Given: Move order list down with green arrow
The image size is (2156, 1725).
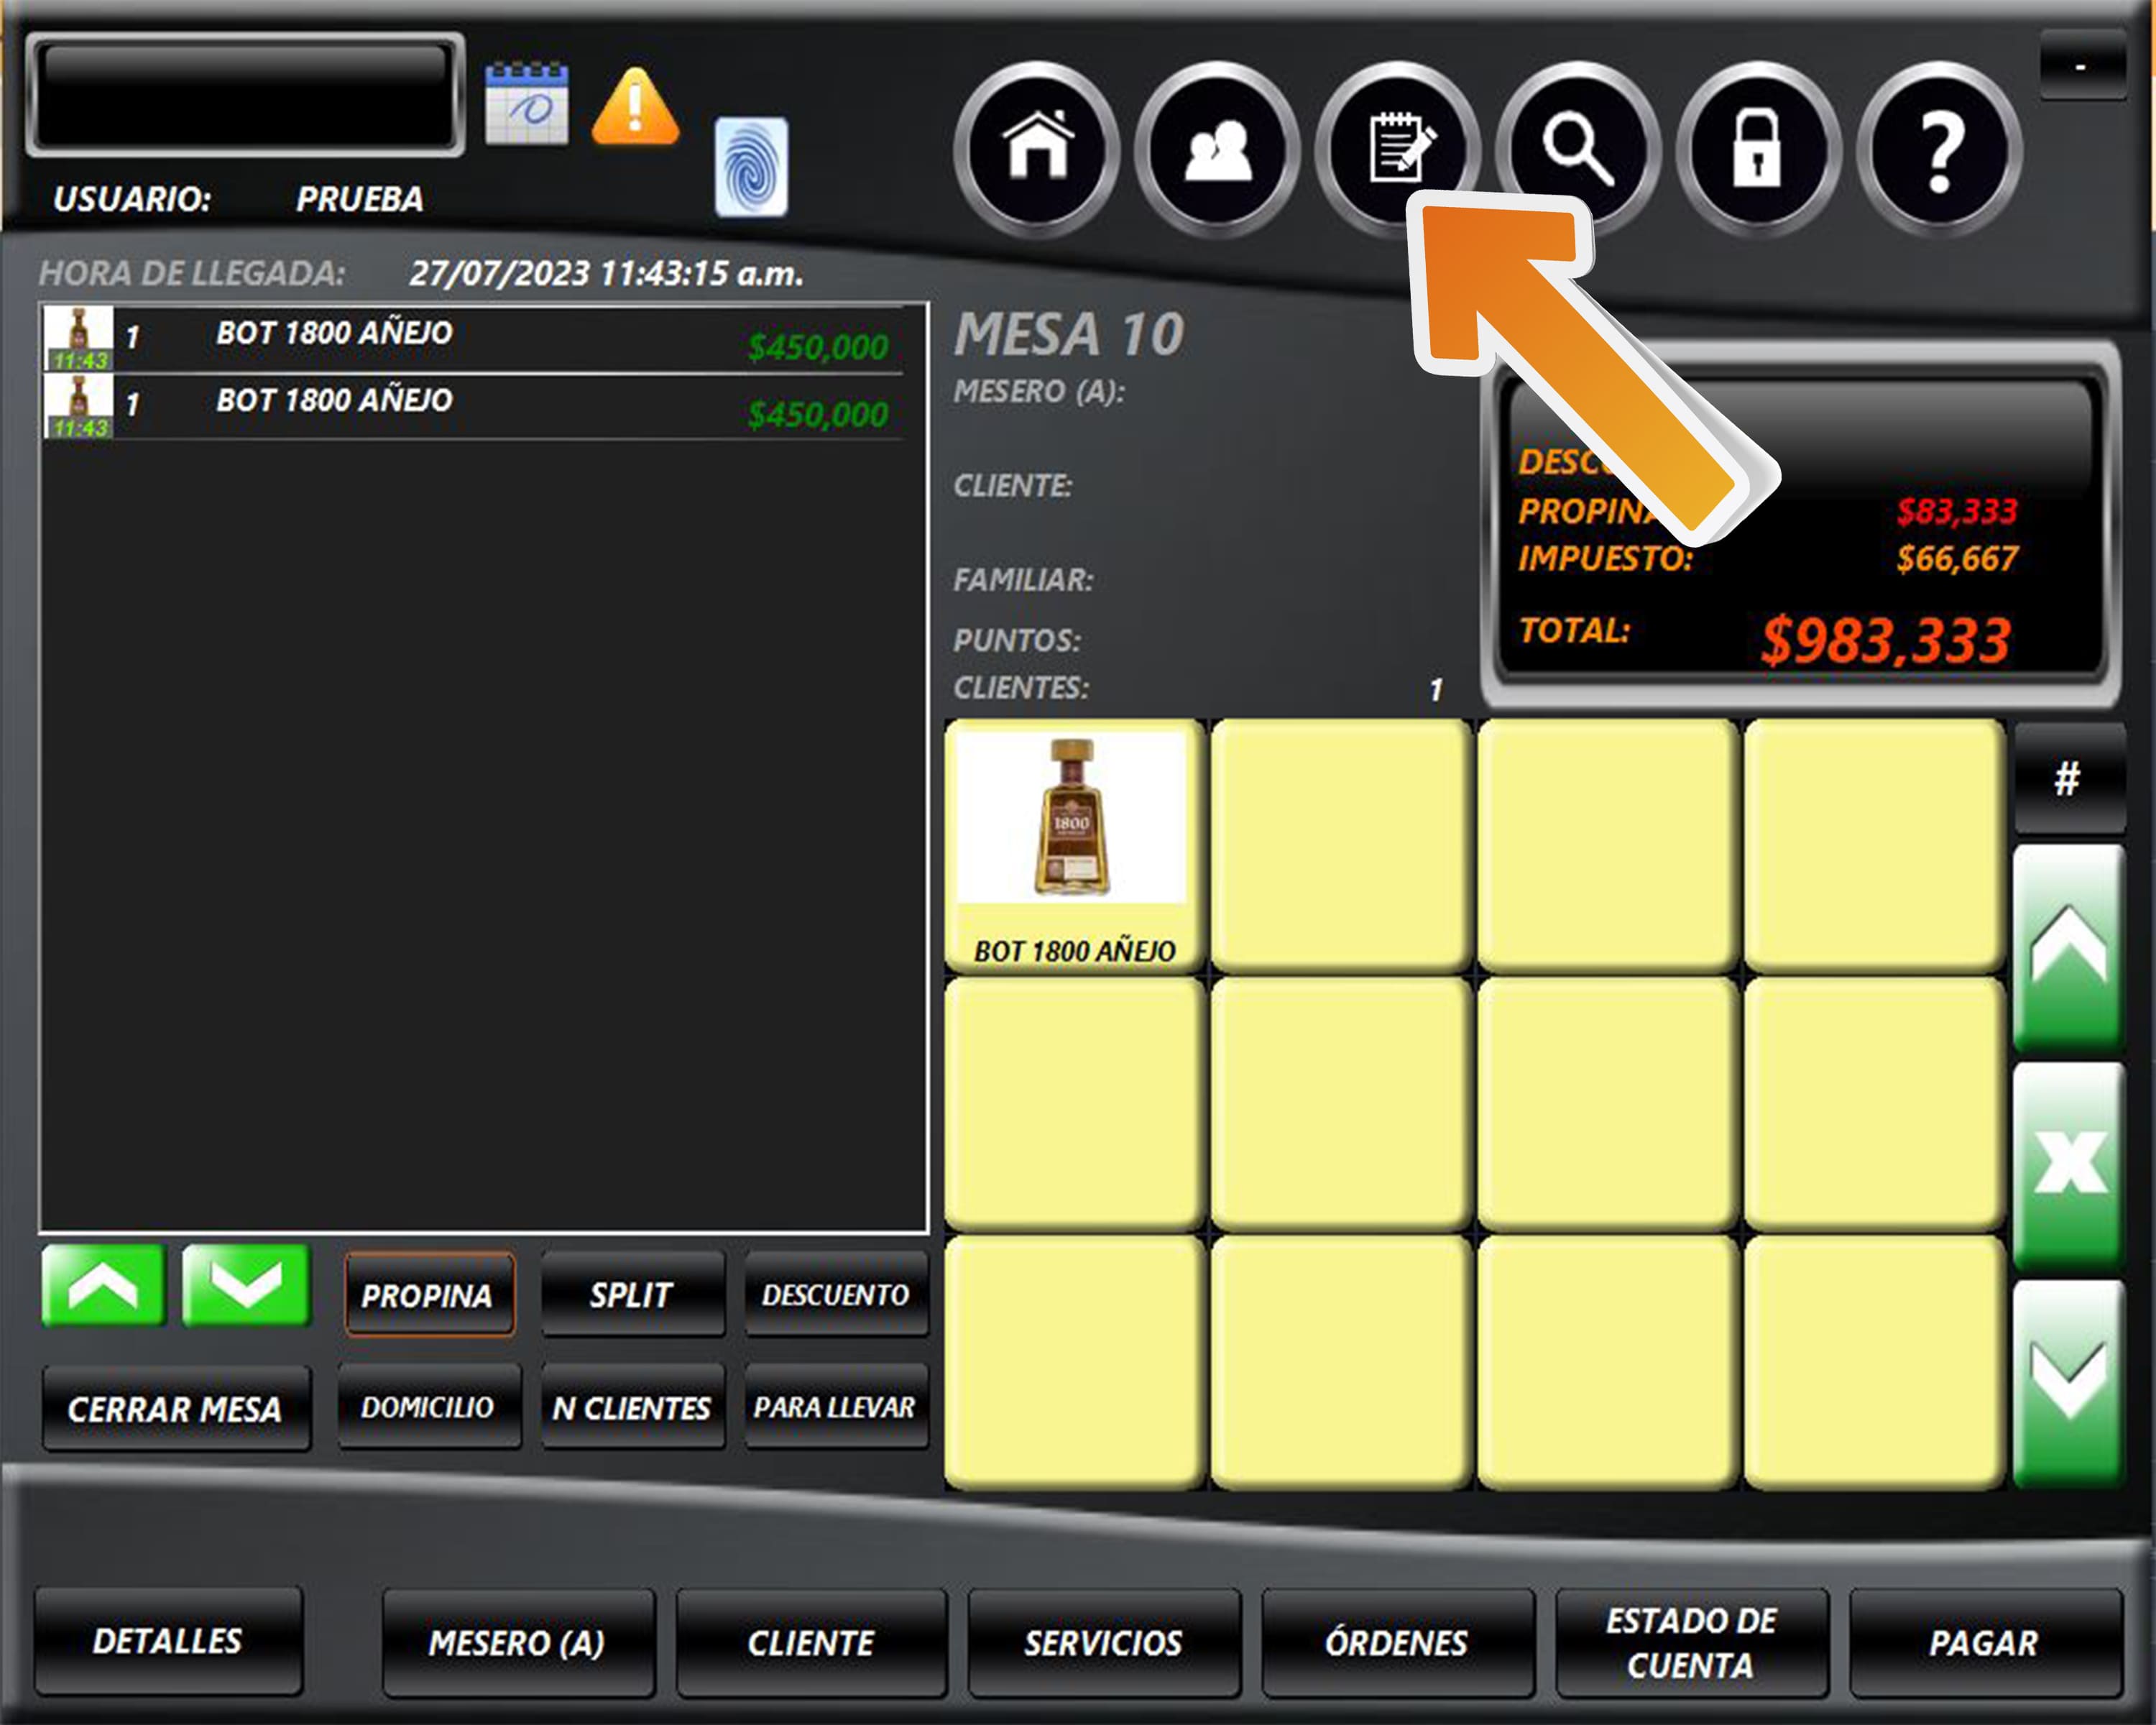Looking at the screenshot, I should [246, 1285].
